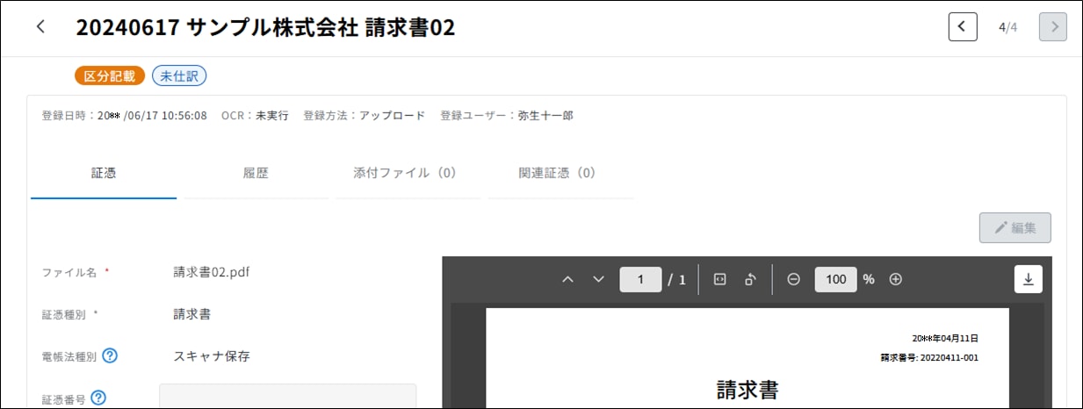1083x409 pixels.
Task: Go back with the left arrow beside the title
Action: coord(40,27)
